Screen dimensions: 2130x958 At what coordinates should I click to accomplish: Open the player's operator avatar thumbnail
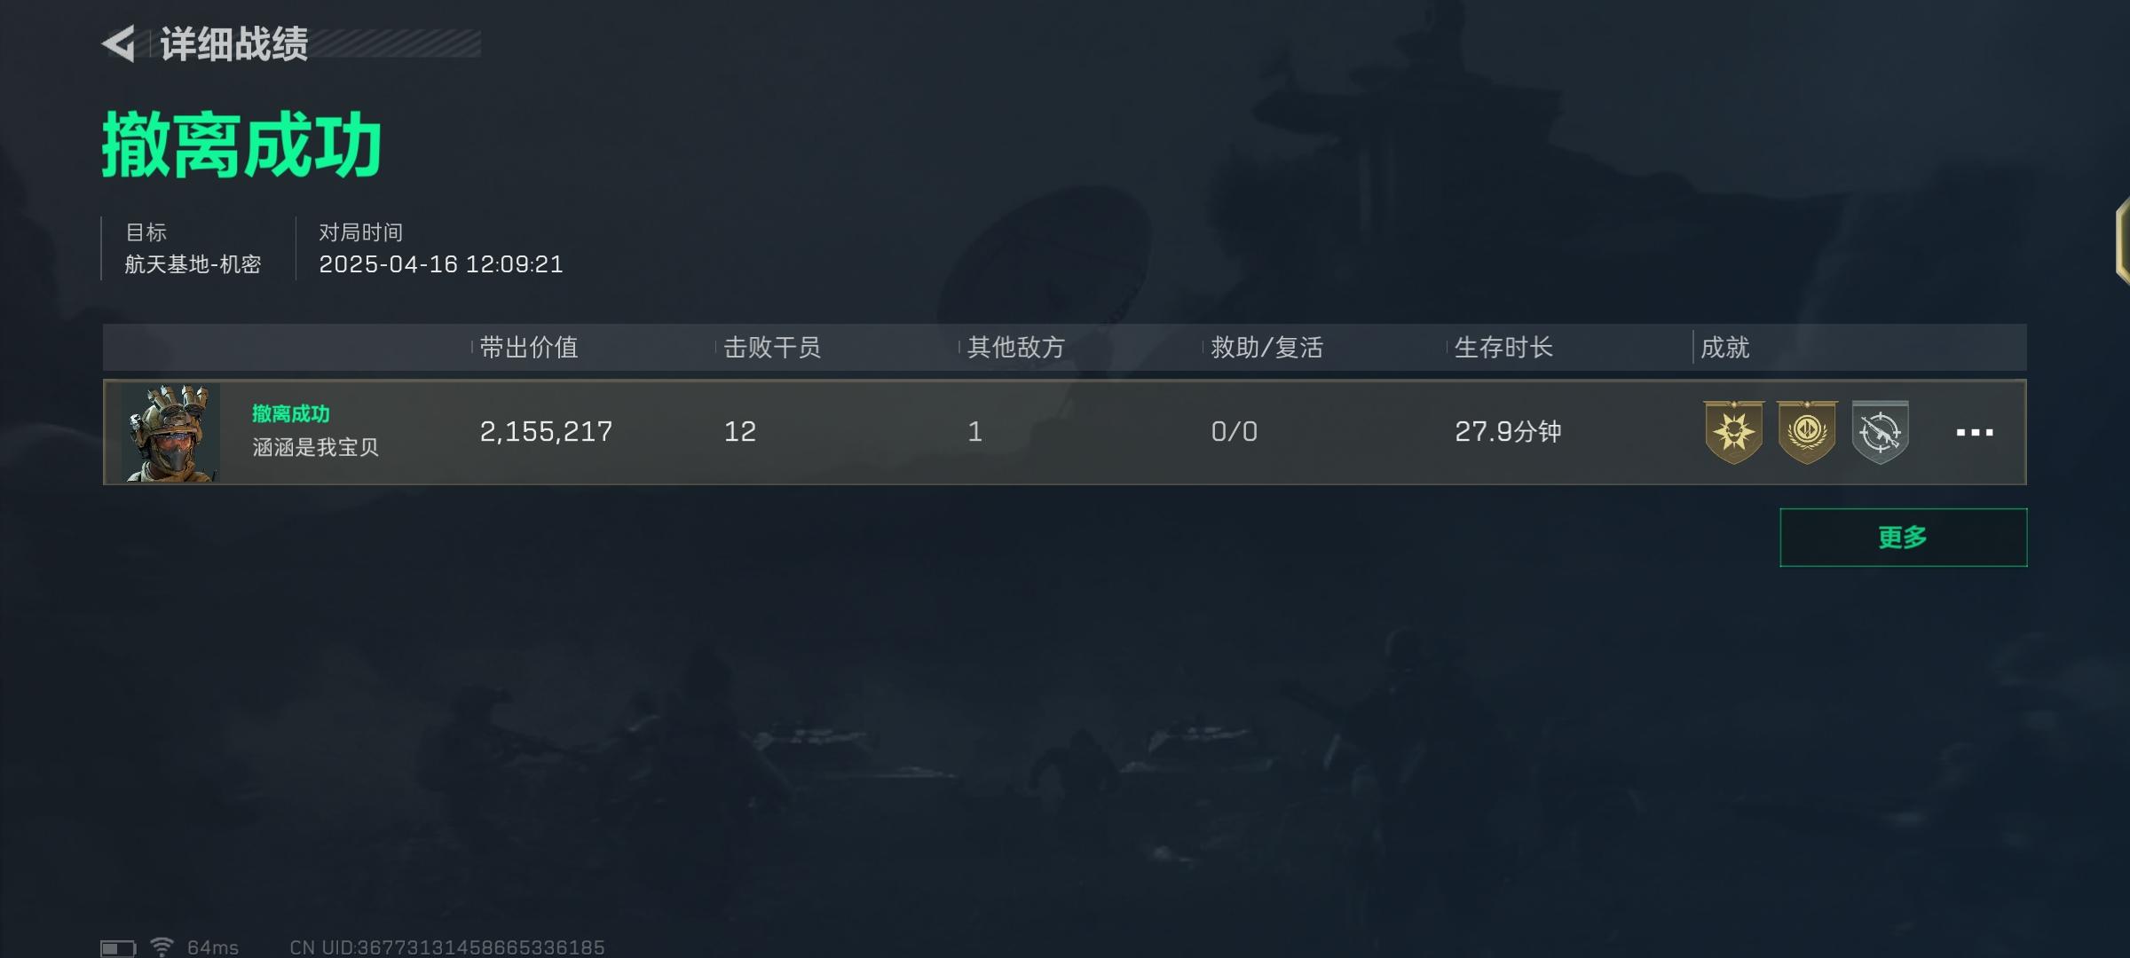click(x=170, y=433)
